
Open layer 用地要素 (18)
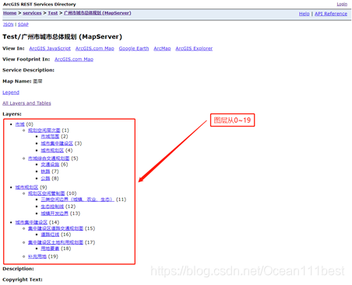click(x=50, y=249)
